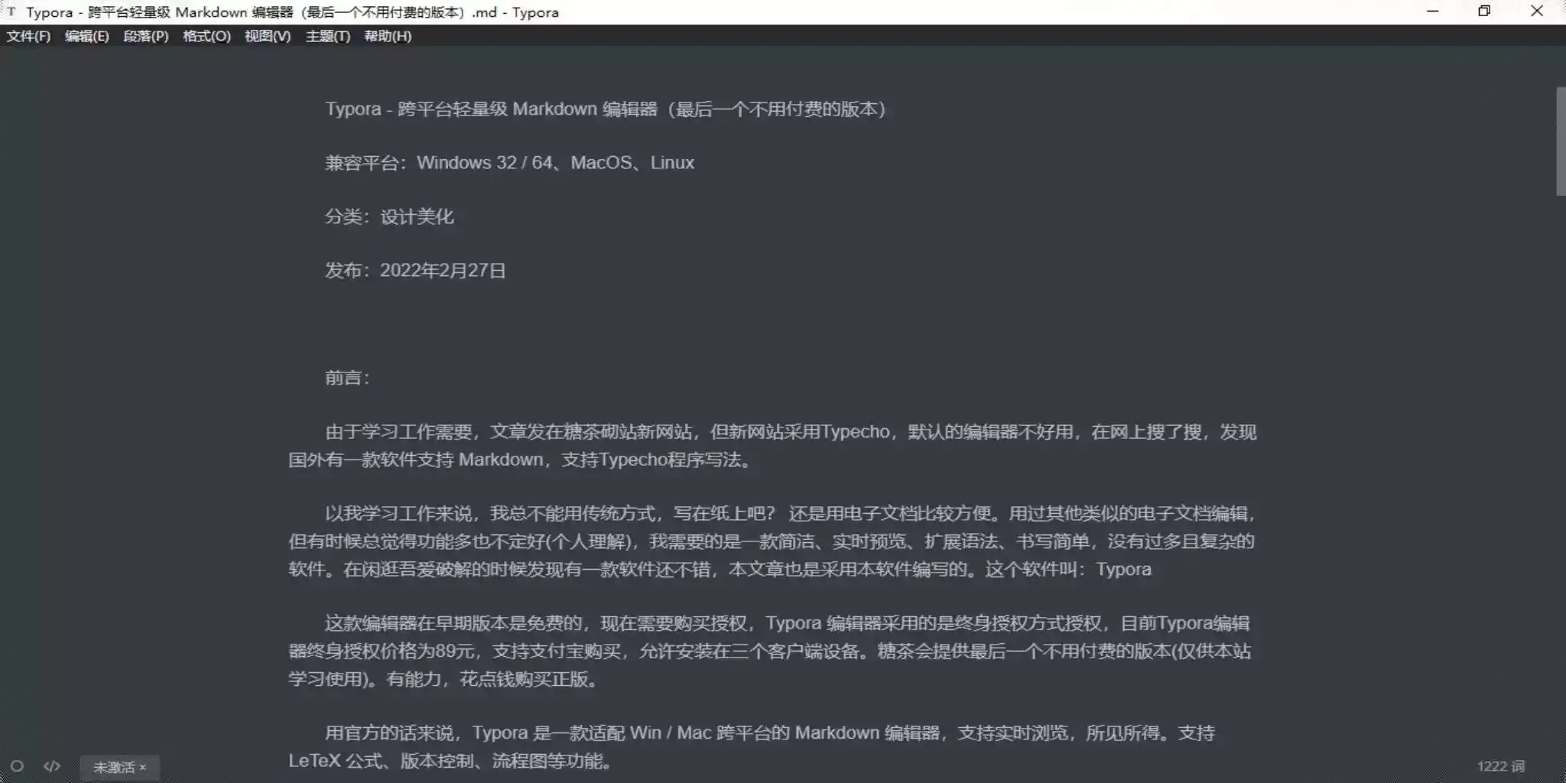The height and width of the screenshot is (783, 1566).
Task: Click the date line 发布：2022年2月27日
Action: click(x=415, y=271)
